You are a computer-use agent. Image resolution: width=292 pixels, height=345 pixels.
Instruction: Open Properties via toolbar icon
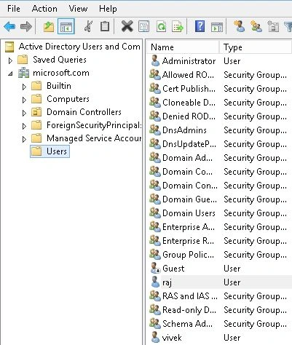pos(143,26)
